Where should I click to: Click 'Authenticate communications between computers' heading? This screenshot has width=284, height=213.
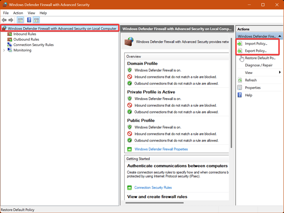177,166
